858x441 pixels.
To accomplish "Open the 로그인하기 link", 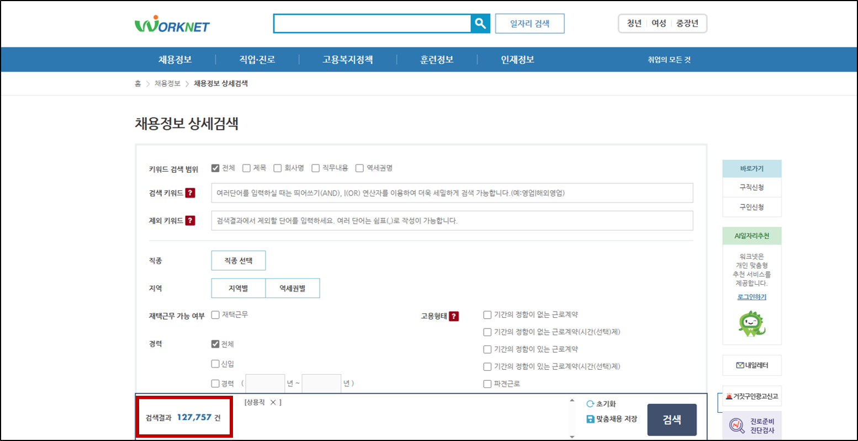I will coord(751,296).
